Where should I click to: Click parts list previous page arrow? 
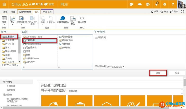click(x=24, y=67)
